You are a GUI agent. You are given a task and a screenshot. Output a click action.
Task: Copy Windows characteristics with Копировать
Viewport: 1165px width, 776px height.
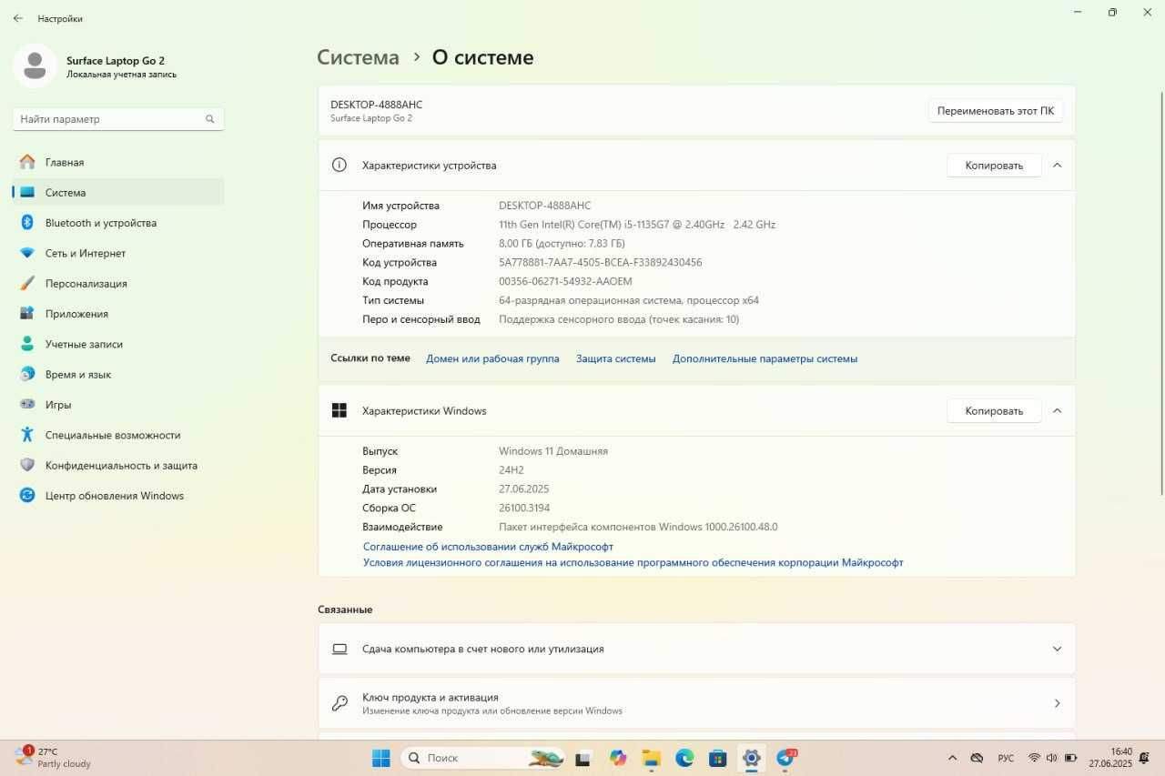click(x=994, y=411)
